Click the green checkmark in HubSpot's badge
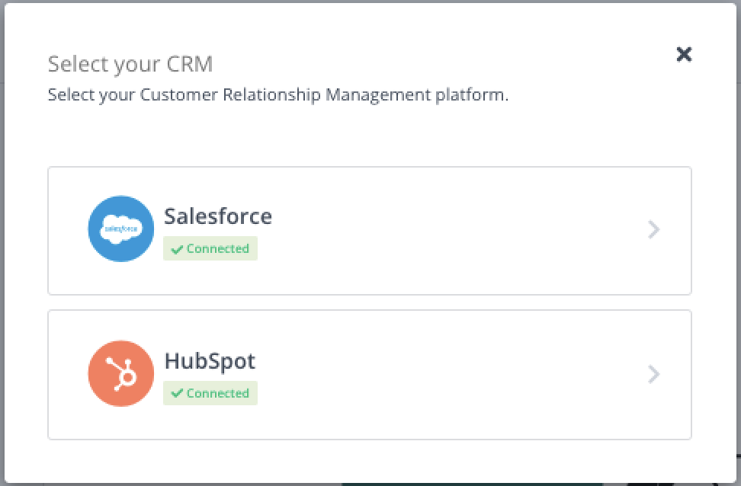The height and width of the screenshot is (486, 741). [x=177, y=394]
